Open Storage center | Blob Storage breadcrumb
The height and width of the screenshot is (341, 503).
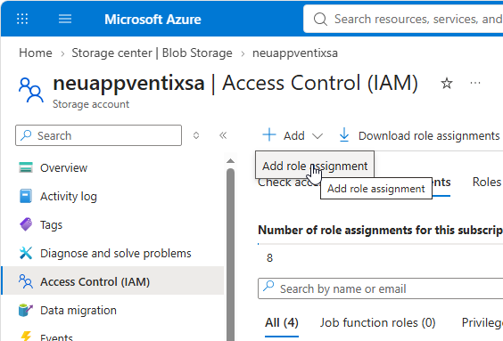(x=152, y=53)
